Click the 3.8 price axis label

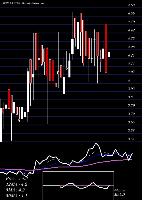tap(130, 97)
